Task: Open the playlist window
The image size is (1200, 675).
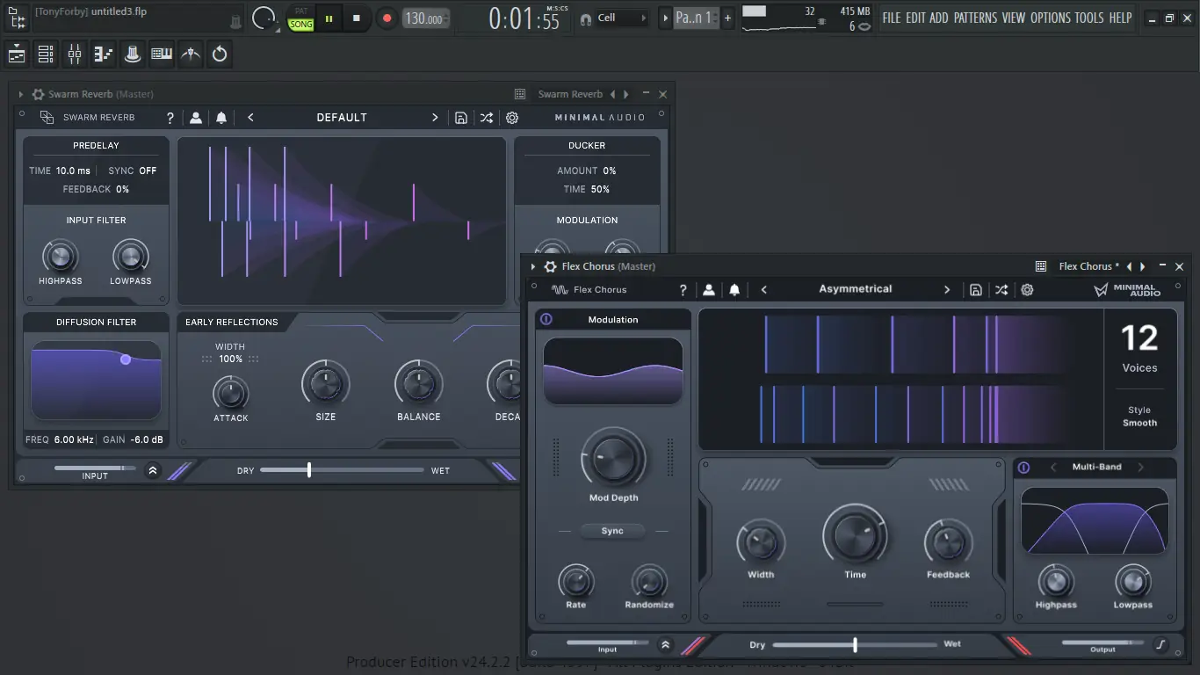Action: pyautogui.click(x=17, y=54)
